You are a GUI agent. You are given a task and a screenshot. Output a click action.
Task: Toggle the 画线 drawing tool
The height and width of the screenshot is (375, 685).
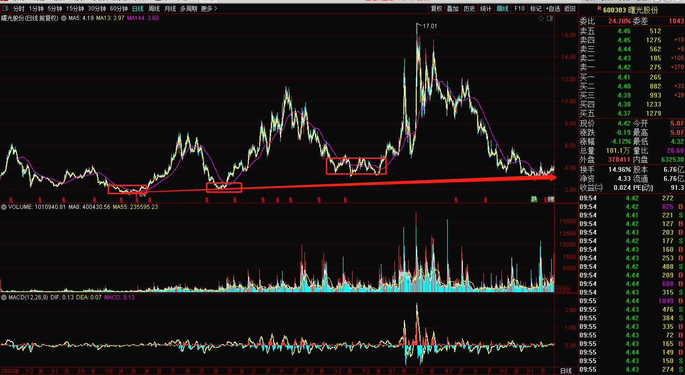click(502, 9)
